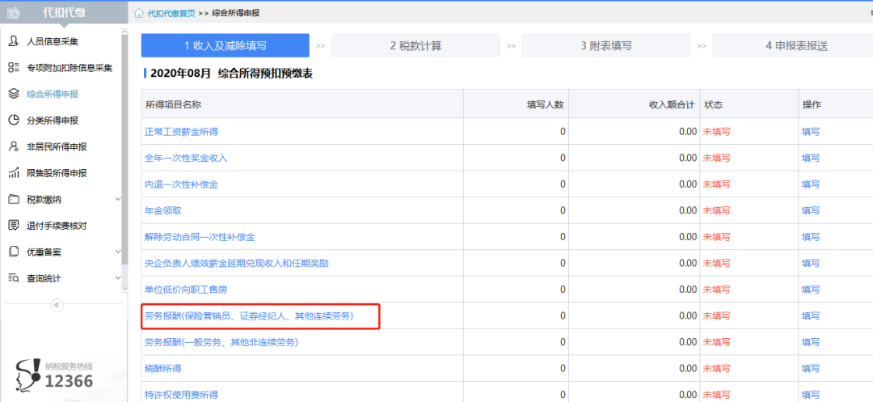The image size is (873, 402).
Task: Switch to step tab 2 税款计算
Action: pyautogui.click(x=415, y=45)
